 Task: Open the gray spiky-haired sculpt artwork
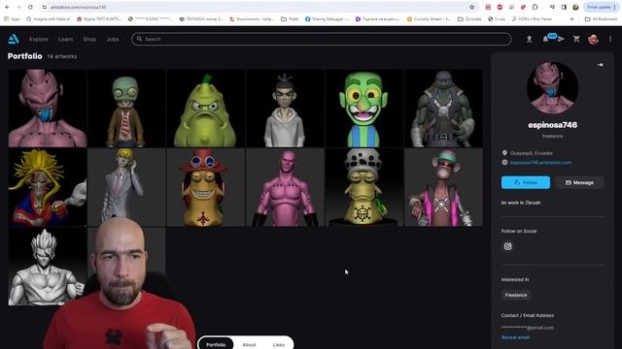click(48, 267)
